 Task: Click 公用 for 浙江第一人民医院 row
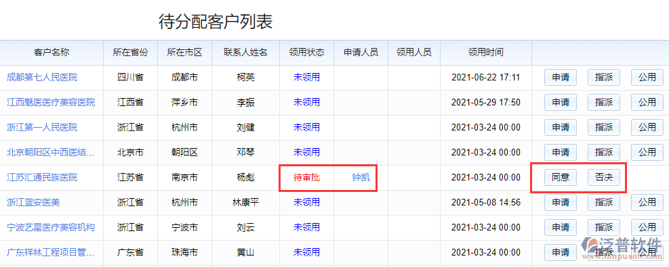[x=647, y=127]
